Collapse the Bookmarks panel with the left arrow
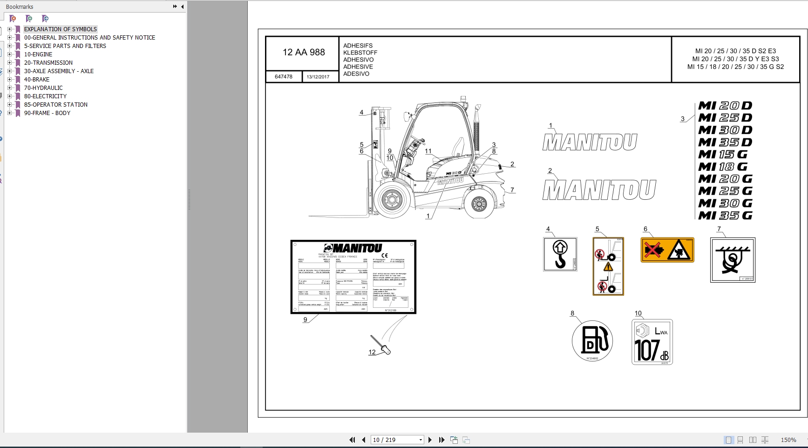808x448 pixels. (182, 7)
